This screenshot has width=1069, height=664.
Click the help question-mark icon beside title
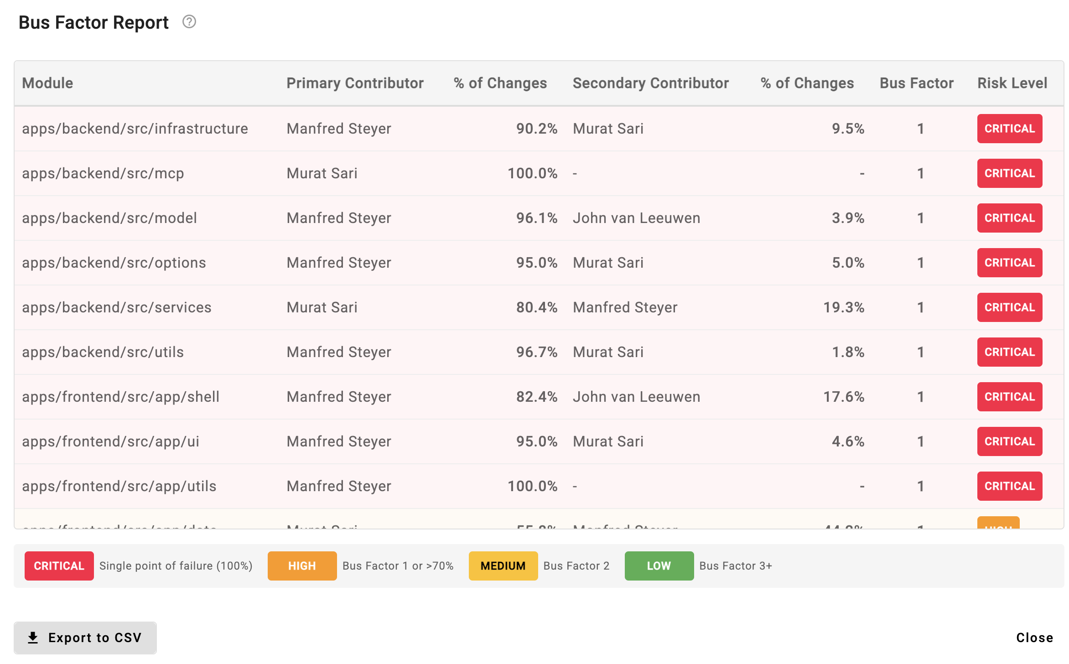pyautogui.click(x=189, y=22)
